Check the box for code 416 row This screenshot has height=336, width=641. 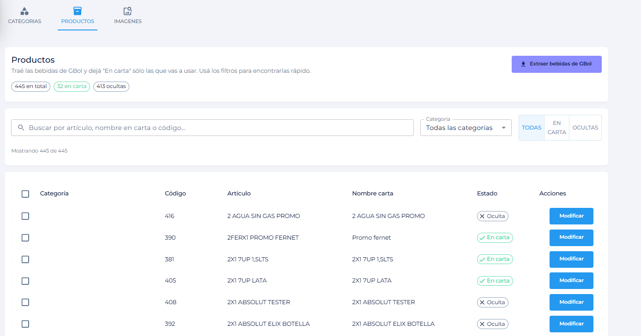tap(25, 216)
